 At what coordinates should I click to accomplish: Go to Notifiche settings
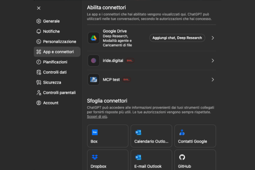tap(51, 31)
